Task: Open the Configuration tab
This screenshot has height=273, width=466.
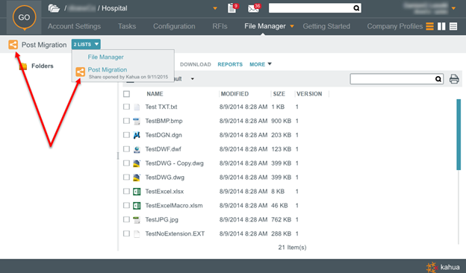Action: point(174,26)
